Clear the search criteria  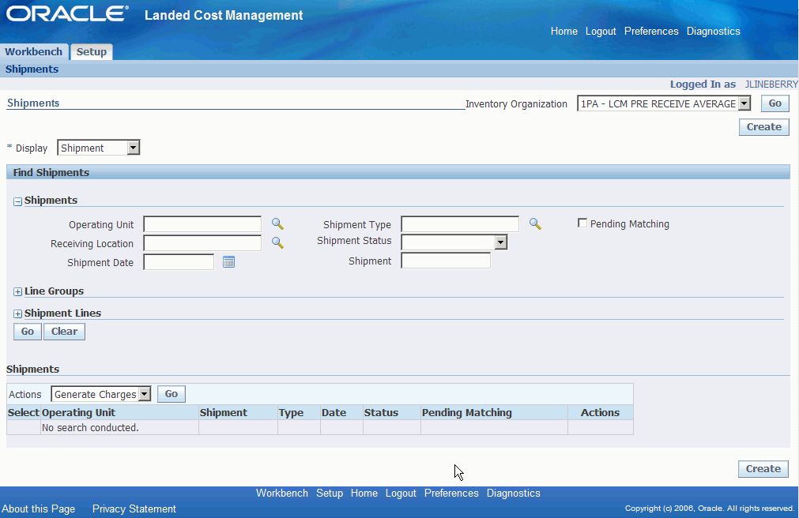pos(64,332)
